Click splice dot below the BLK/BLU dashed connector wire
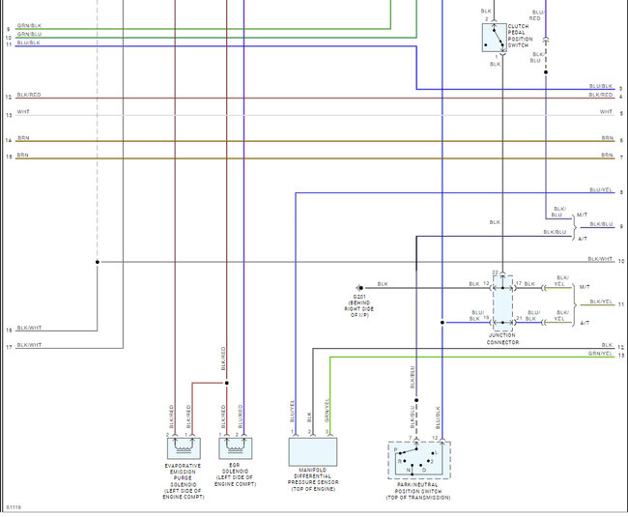628x517 pixels. (x=546, y=72)
